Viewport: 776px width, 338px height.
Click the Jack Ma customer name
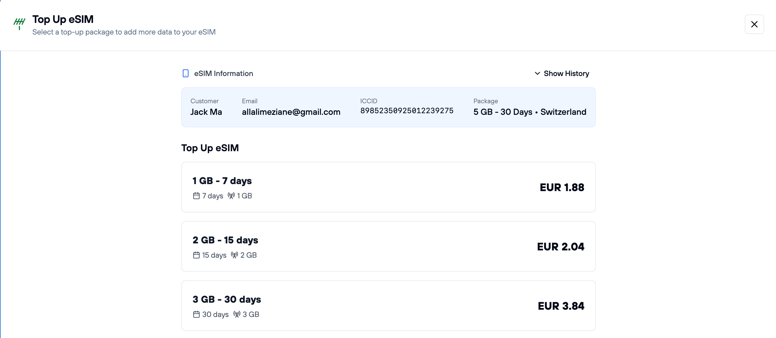pos(206,112)
